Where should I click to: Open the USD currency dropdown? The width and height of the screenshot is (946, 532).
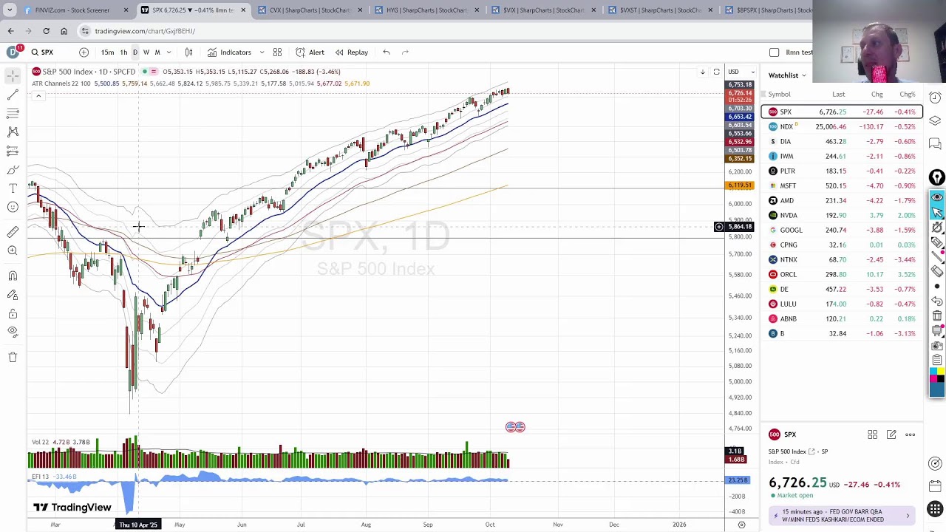click(741, 72)
